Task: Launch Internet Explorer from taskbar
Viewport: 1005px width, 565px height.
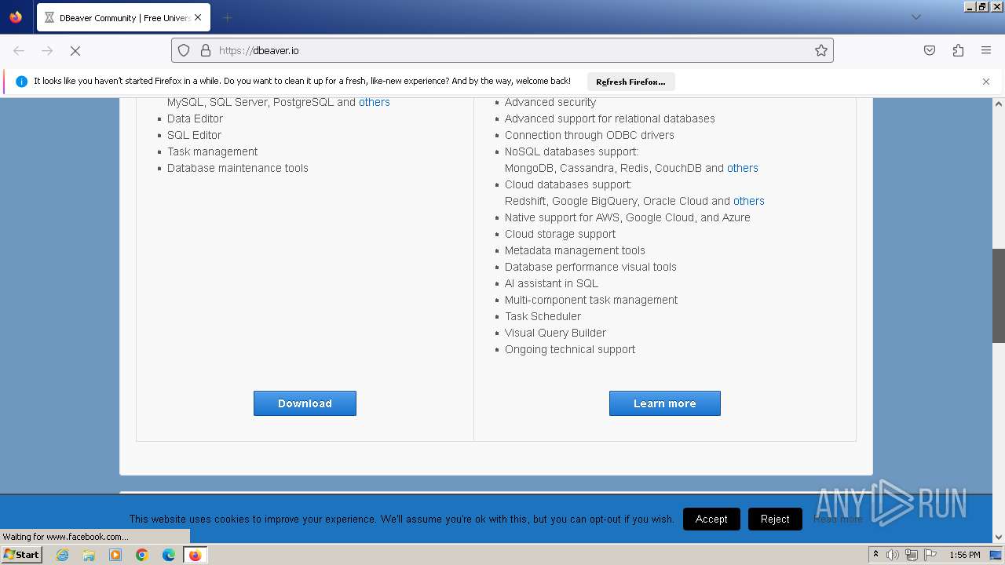Action: 62,555
